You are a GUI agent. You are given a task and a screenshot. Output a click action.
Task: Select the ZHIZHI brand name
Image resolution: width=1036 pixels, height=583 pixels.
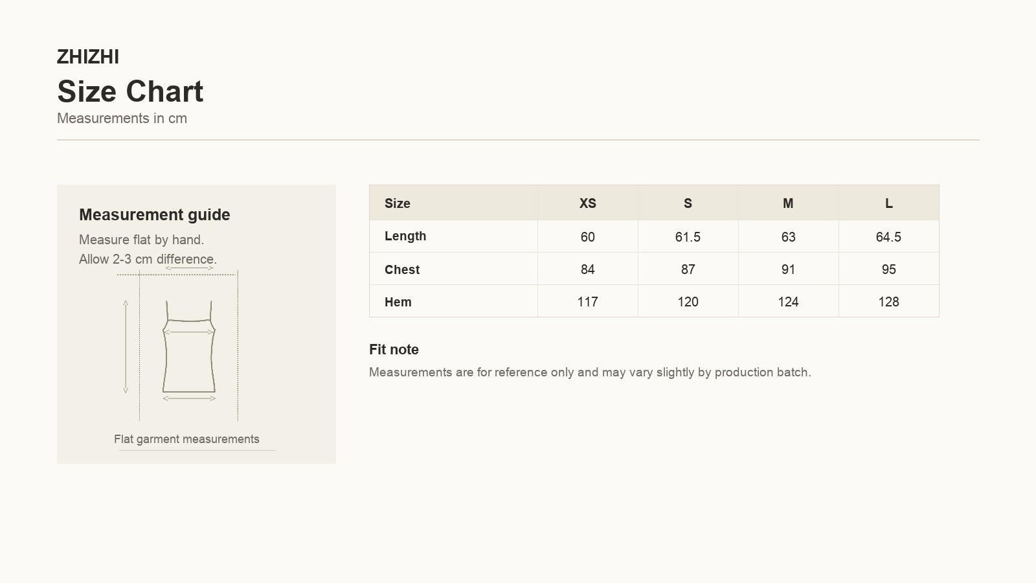pos(88,57)
